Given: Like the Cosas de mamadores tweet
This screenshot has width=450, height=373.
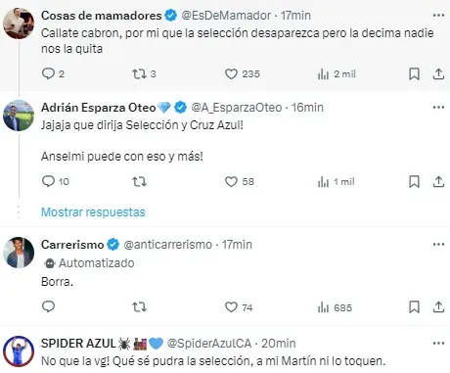Looking at the screenshot, I should [231, 74].
